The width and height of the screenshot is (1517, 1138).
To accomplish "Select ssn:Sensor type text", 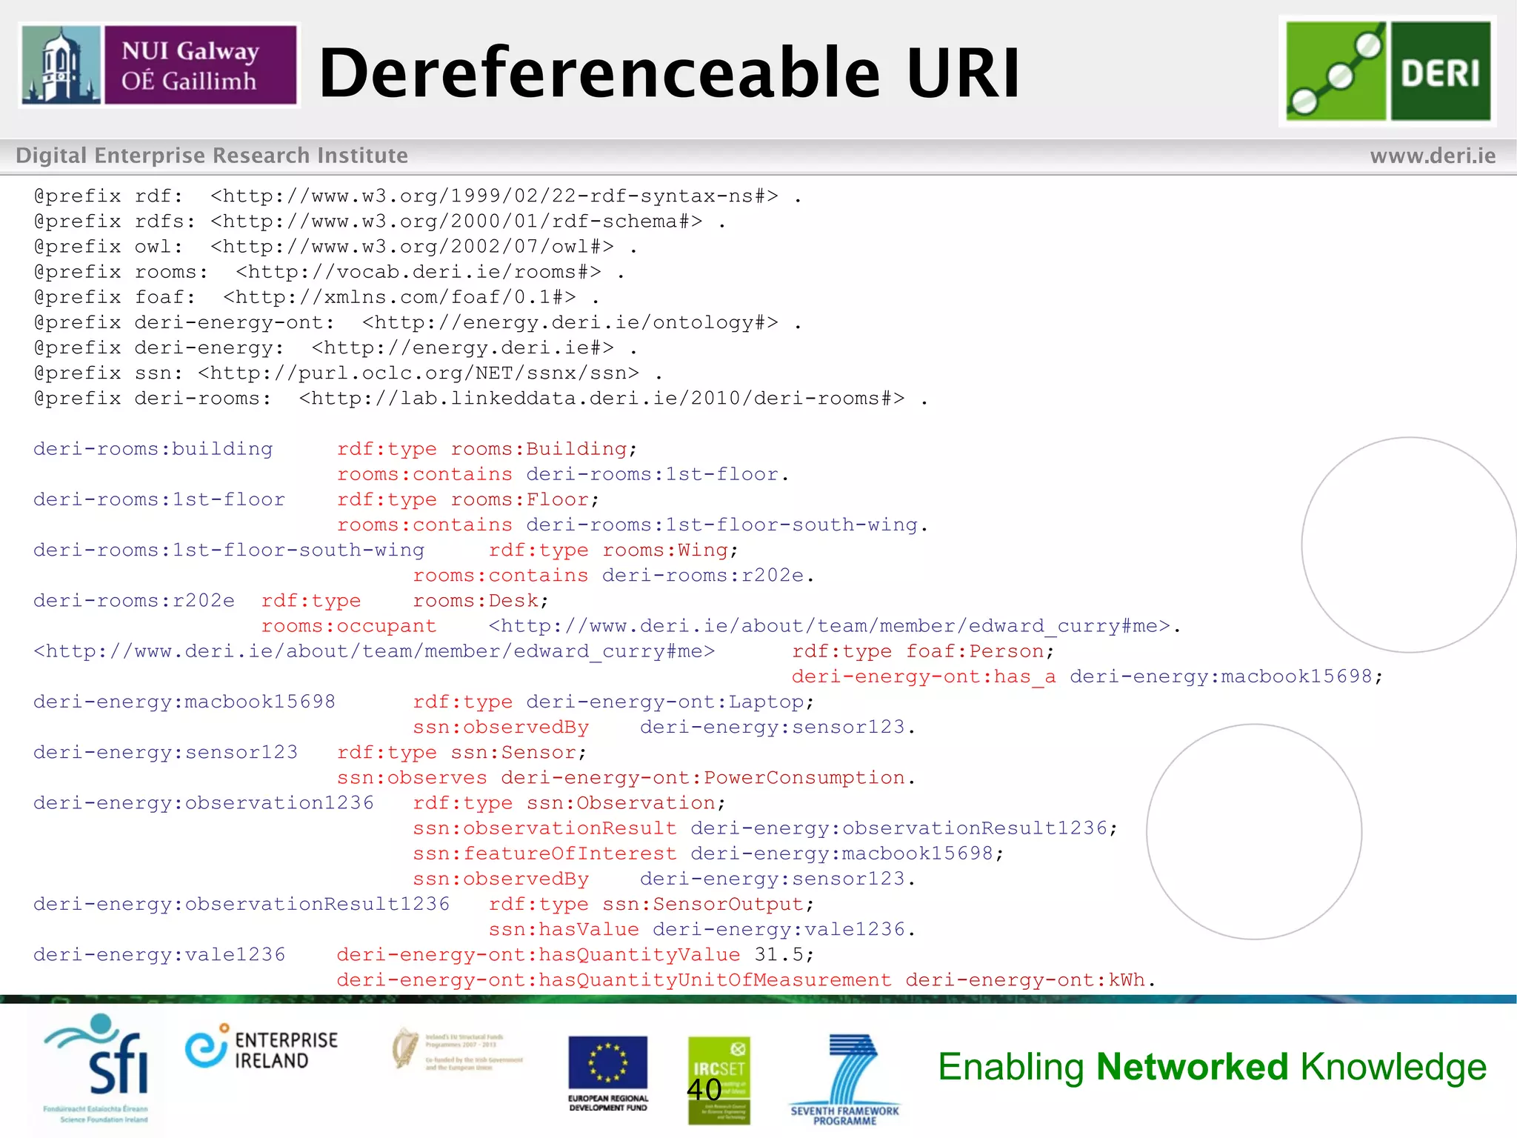I will [513, 752].
